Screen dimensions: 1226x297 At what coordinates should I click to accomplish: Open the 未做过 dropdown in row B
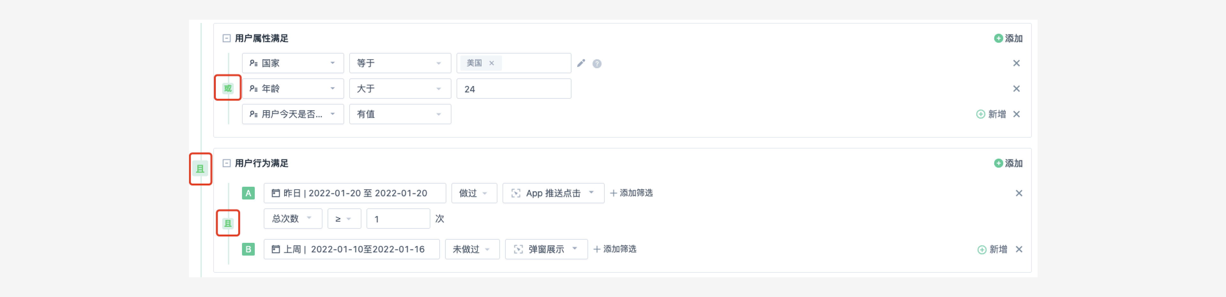click(472, 250)
